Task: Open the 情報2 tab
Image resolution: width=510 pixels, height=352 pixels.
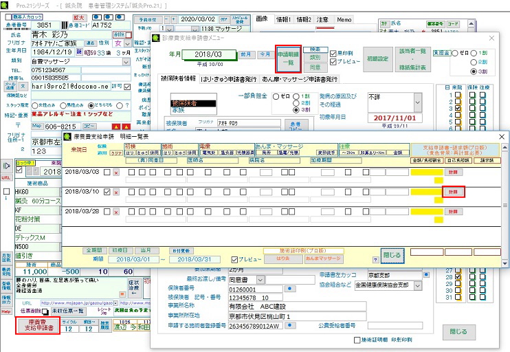Action: 304,19
